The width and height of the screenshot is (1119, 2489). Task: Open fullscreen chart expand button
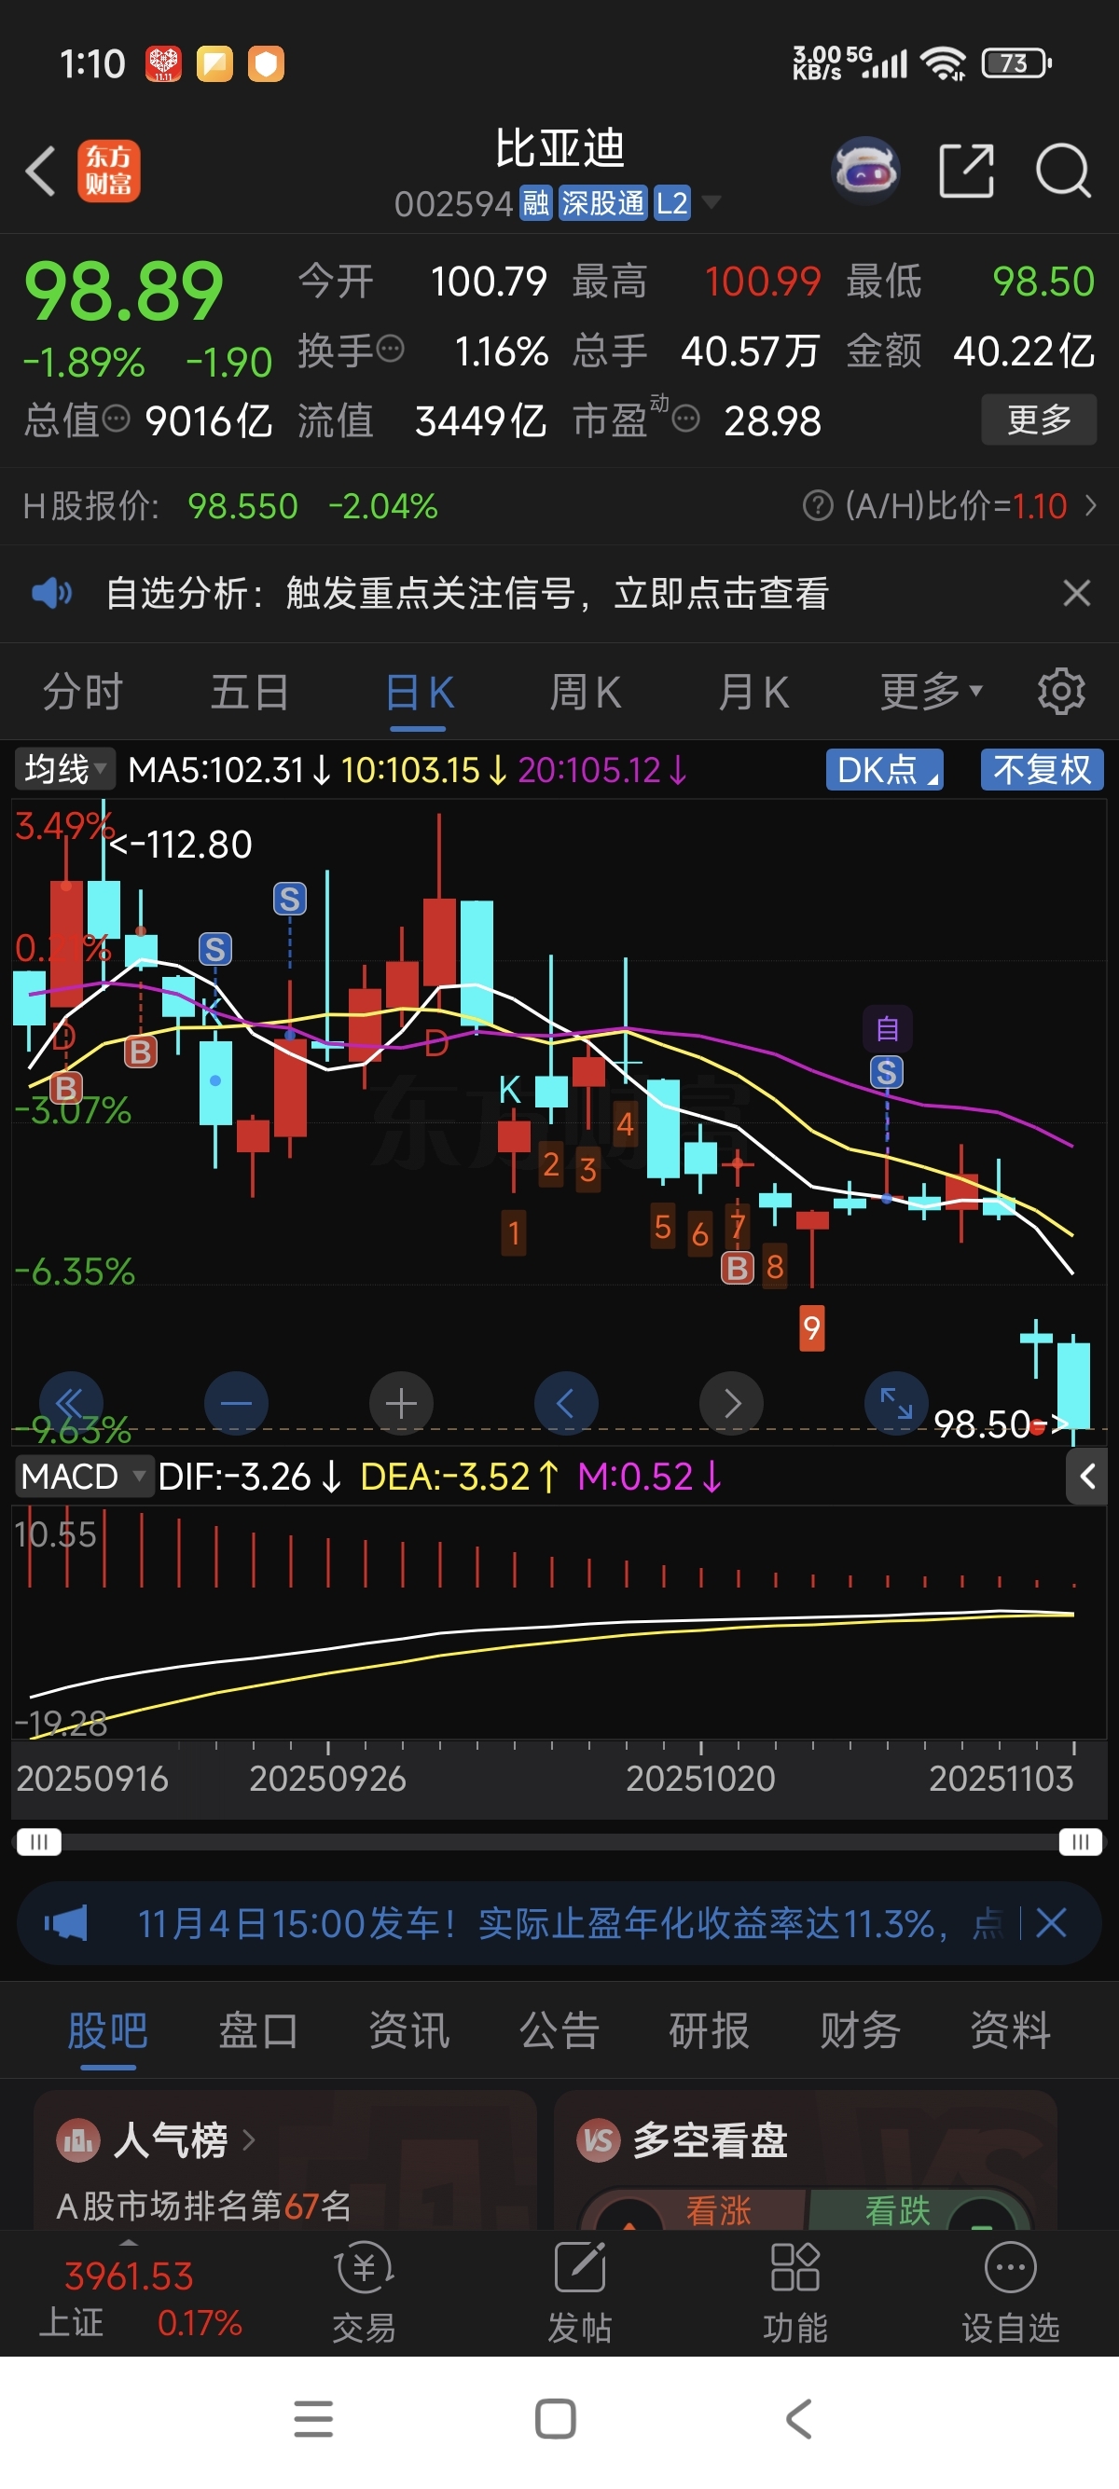pos(896,1403)
